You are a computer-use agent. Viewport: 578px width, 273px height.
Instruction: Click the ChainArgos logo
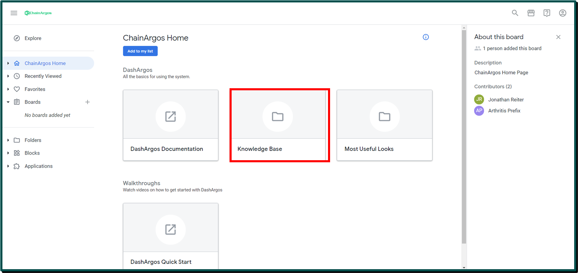pos(38,13)
